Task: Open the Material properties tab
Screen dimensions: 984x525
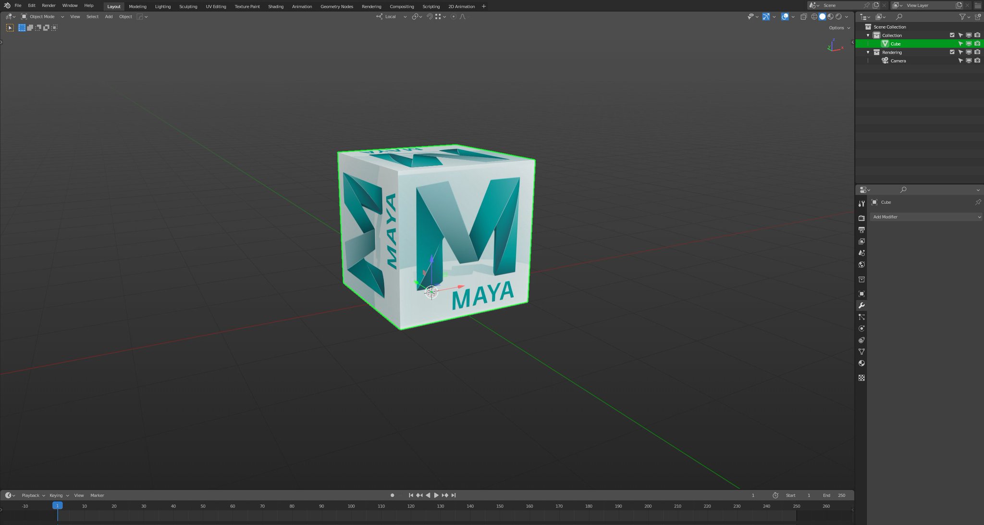Action: pos(861,363)
